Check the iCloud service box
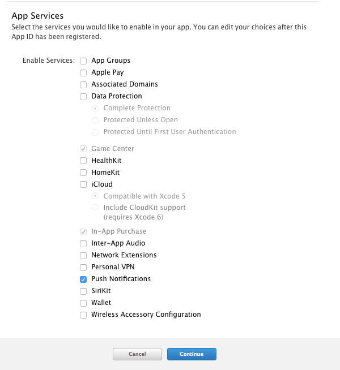This screenshot has height=370, width=340. (83, 184)
